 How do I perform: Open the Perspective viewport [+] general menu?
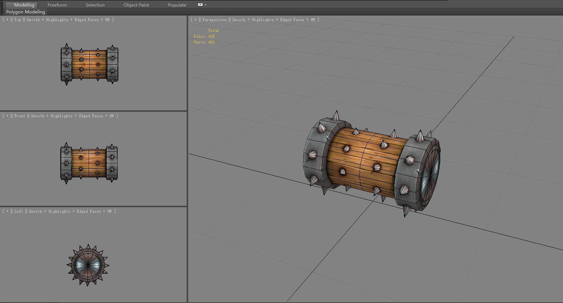[195, 20]
